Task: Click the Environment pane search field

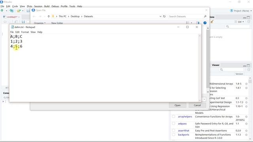Action: 238,26
